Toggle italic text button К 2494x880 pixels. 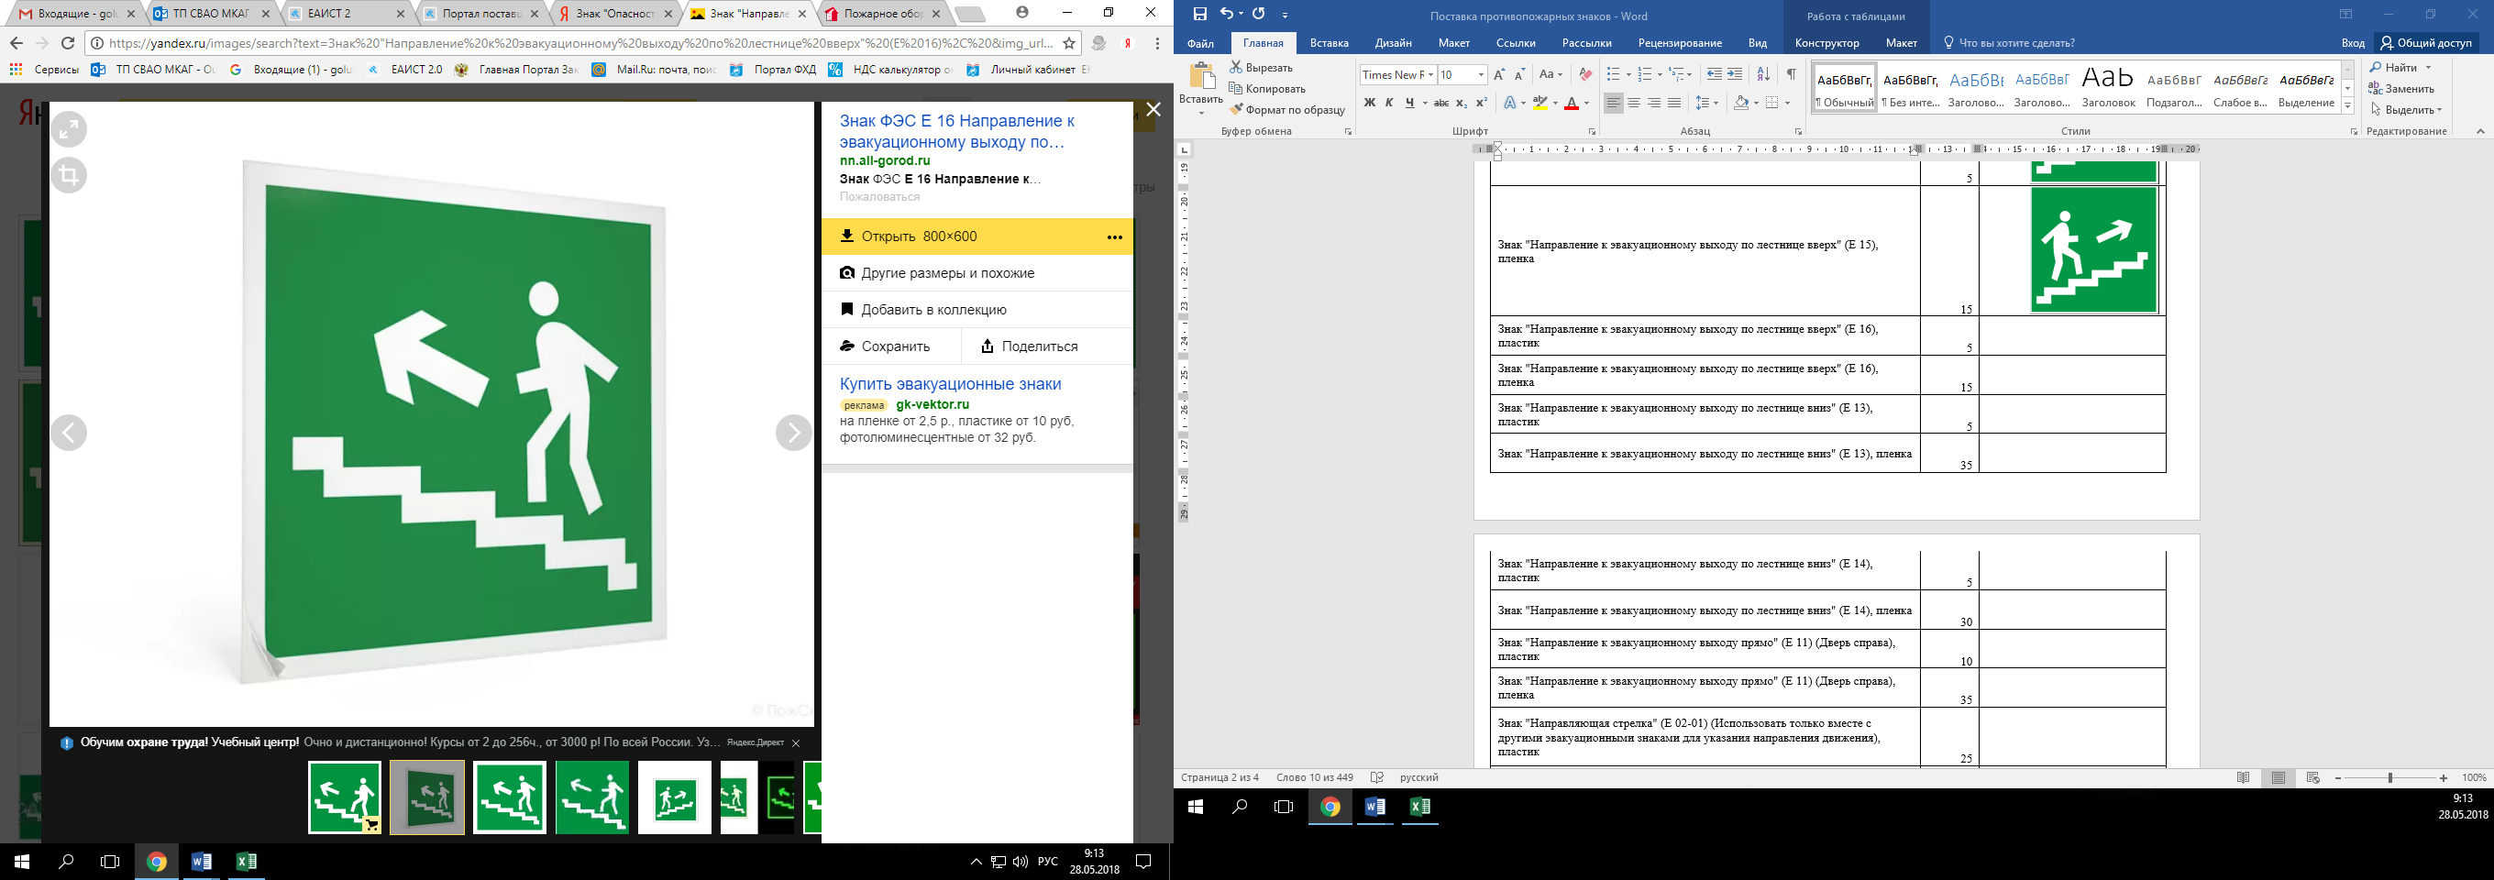pos(1389,103)
